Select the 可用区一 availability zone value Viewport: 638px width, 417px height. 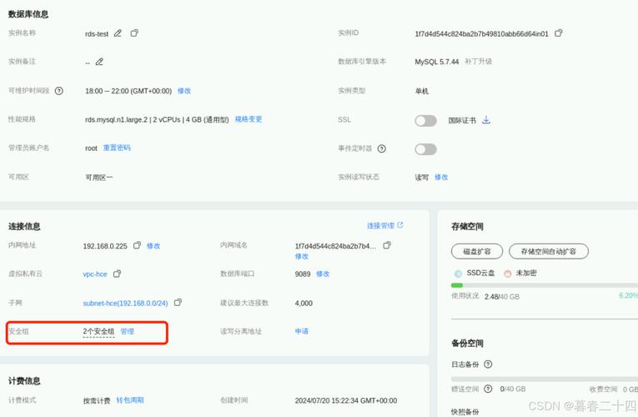[99, 178]
